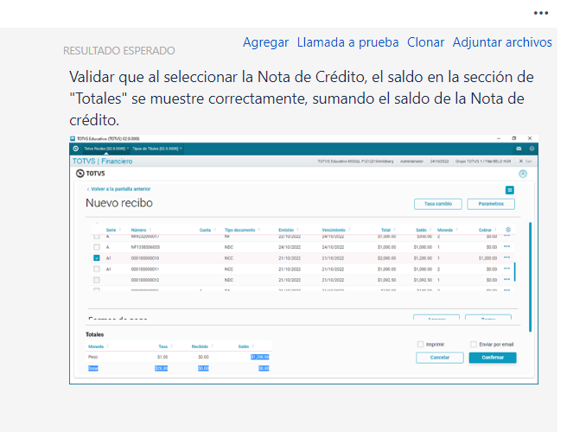Click the help question mark icon

(532, 149)
